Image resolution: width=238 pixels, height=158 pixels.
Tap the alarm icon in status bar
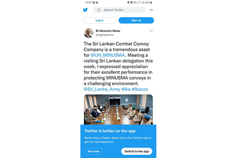coord(131,2)
